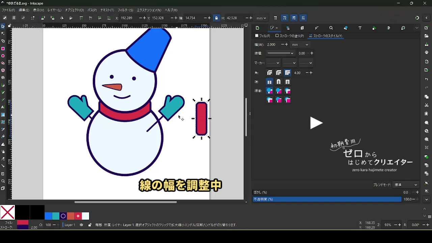Screen dimensions: 432x243
Task: Click the undo arrow icon in the right command bar
Action: tap(427, 79)
